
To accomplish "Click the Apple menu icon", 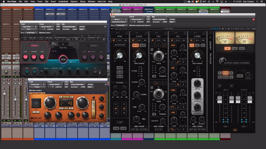I will (x=4, y=2).
